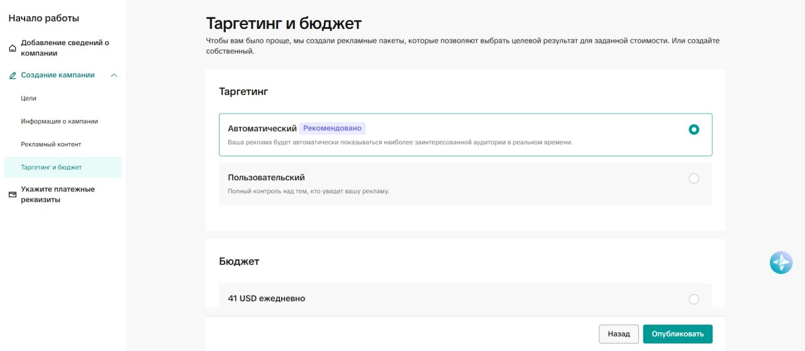
Task: Click the Автоматический option description text
Action: click(400, 143)
